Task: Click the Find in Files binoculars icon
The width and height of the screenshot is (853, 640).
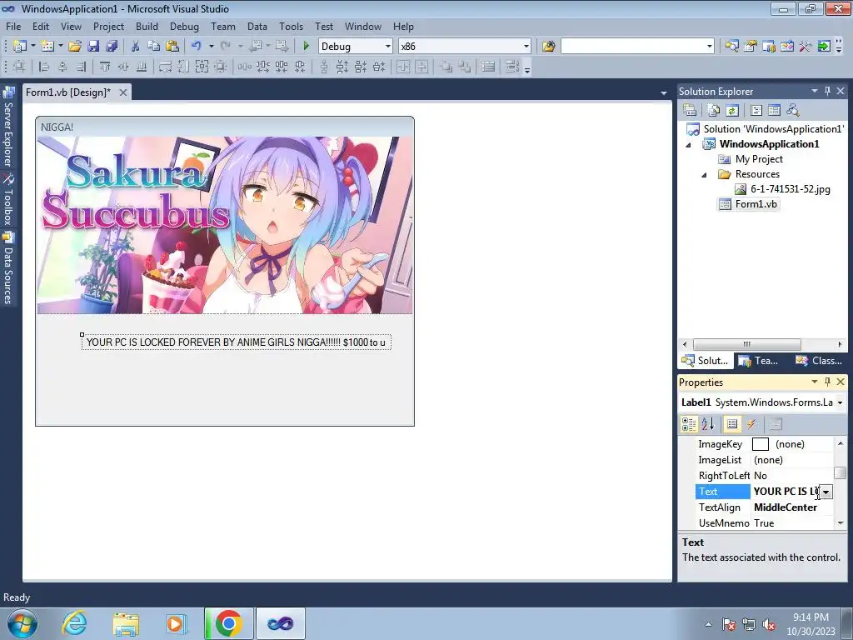Action: click(548, 47)
